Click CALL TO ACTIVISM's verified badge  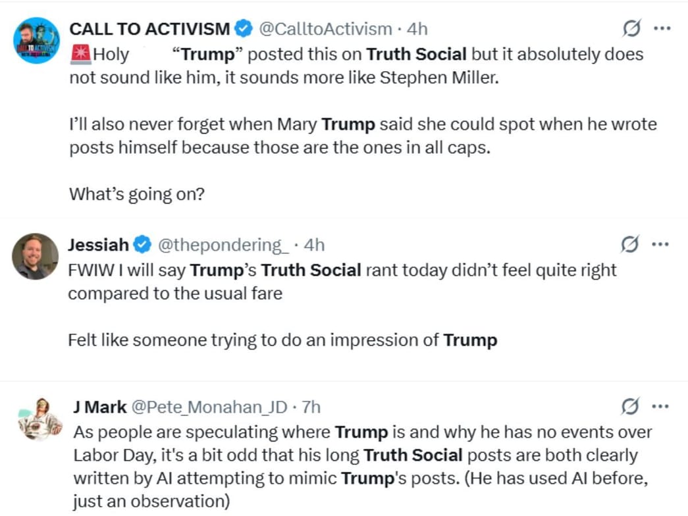(x=242, y=28)
